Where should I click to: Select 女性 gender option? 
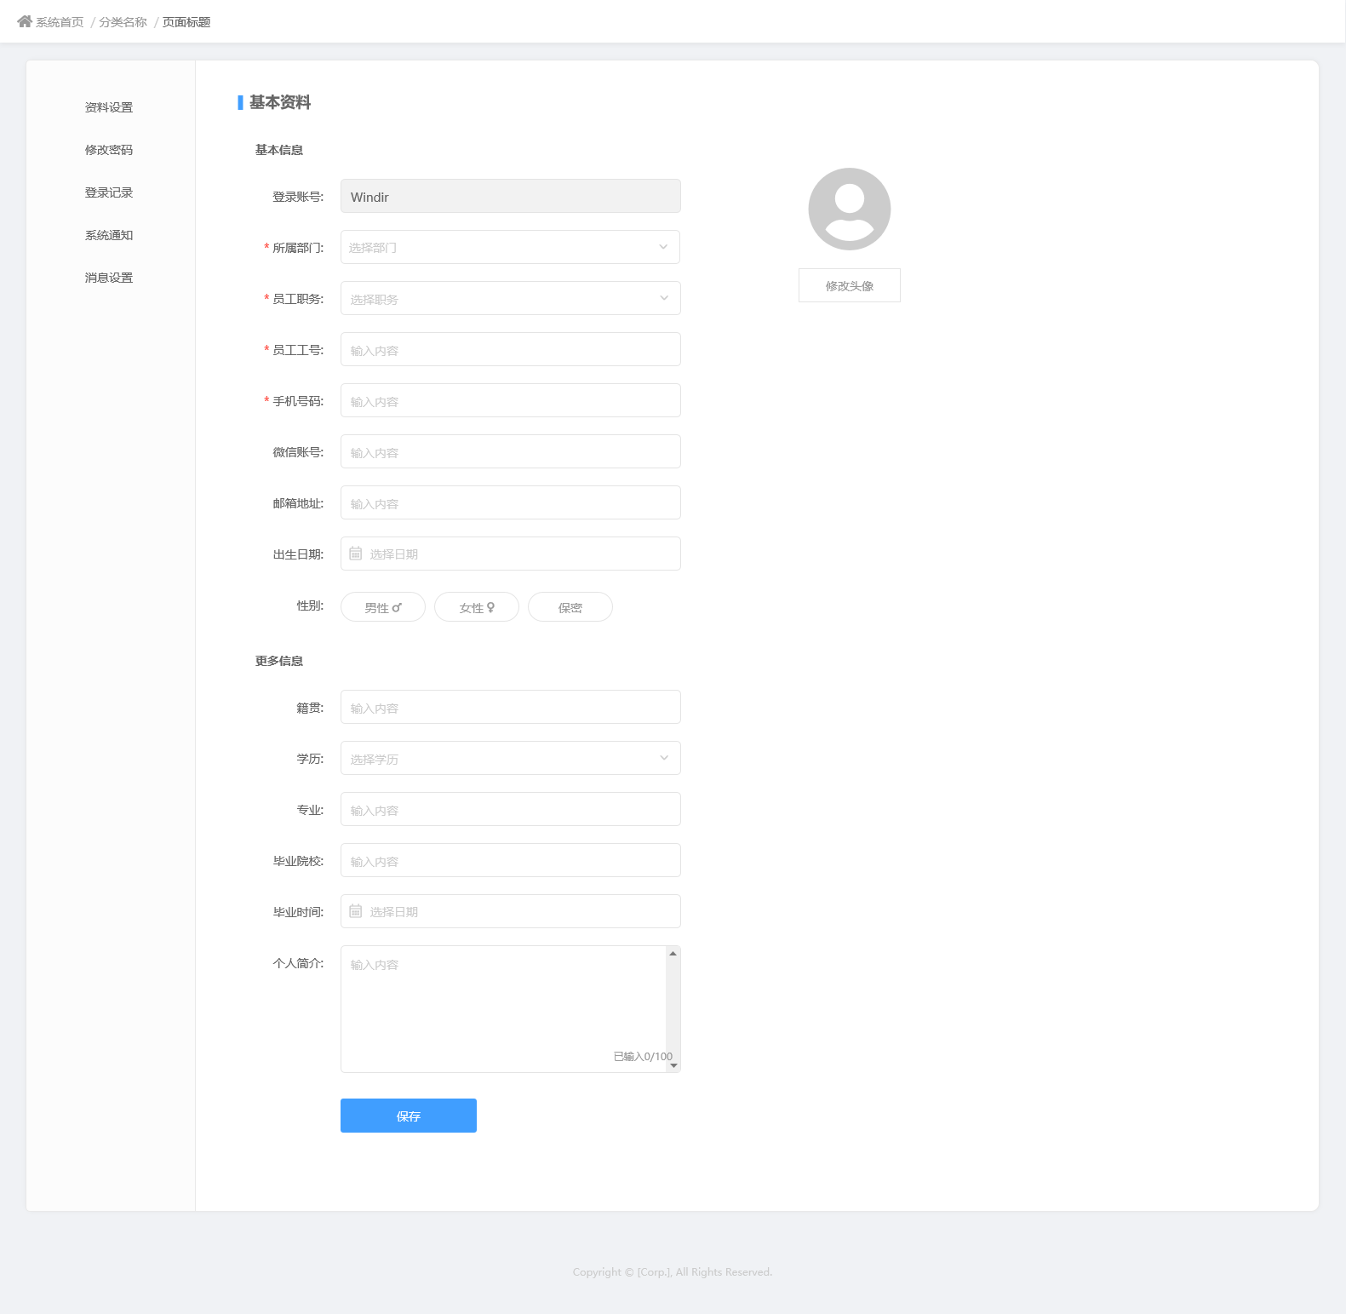(477, 607)
